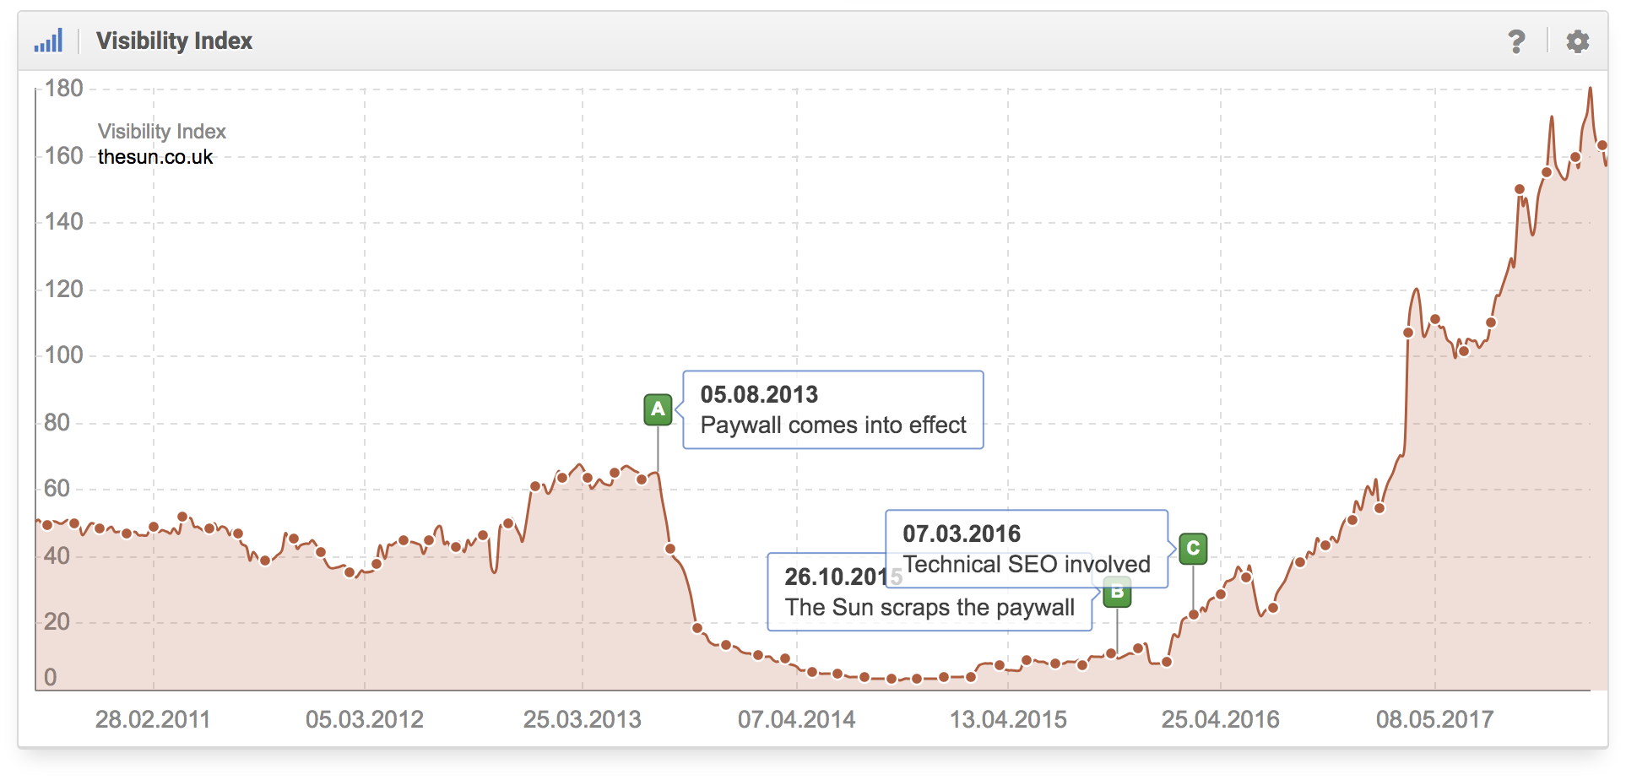Select event marker B
This screenshot has width=1626, height=780.
[1117, 593]
